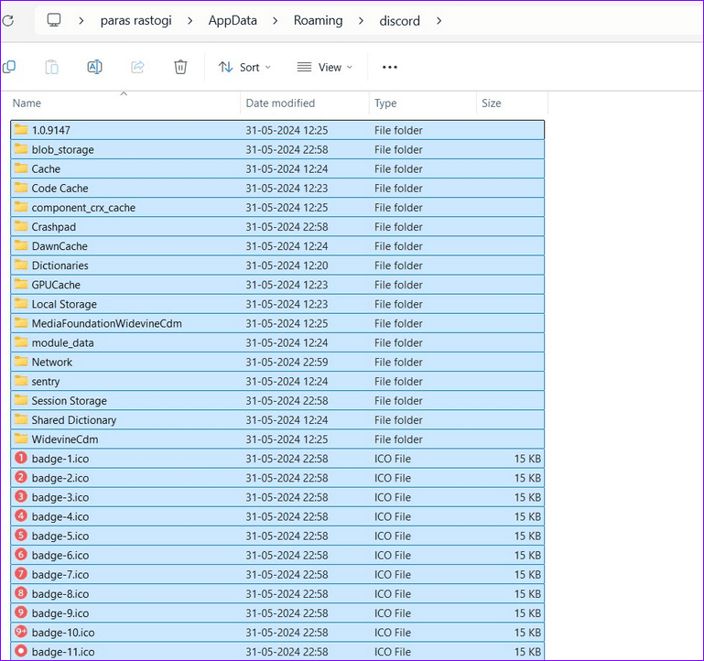Select the Local Storage folder name
Viewport: 704px width, 661px height.
point(64,304)
